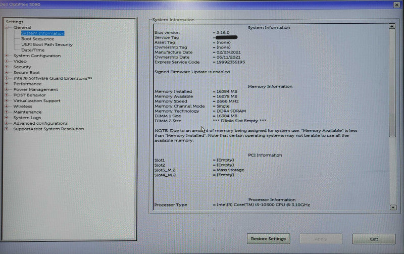Select System Configuration label
Viewport: 404px width, 254px height.
(37, 56)
